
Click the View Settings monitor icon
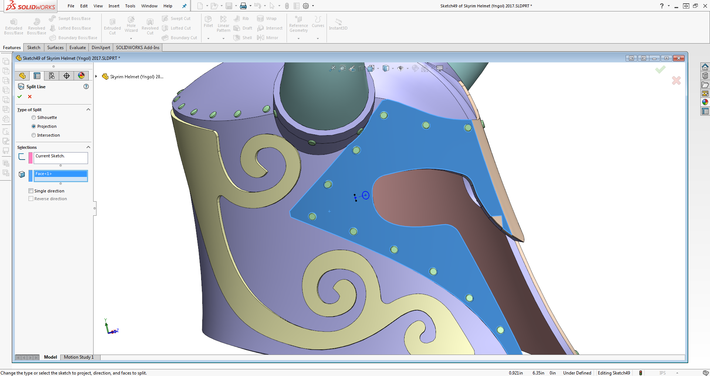(440, 68)
